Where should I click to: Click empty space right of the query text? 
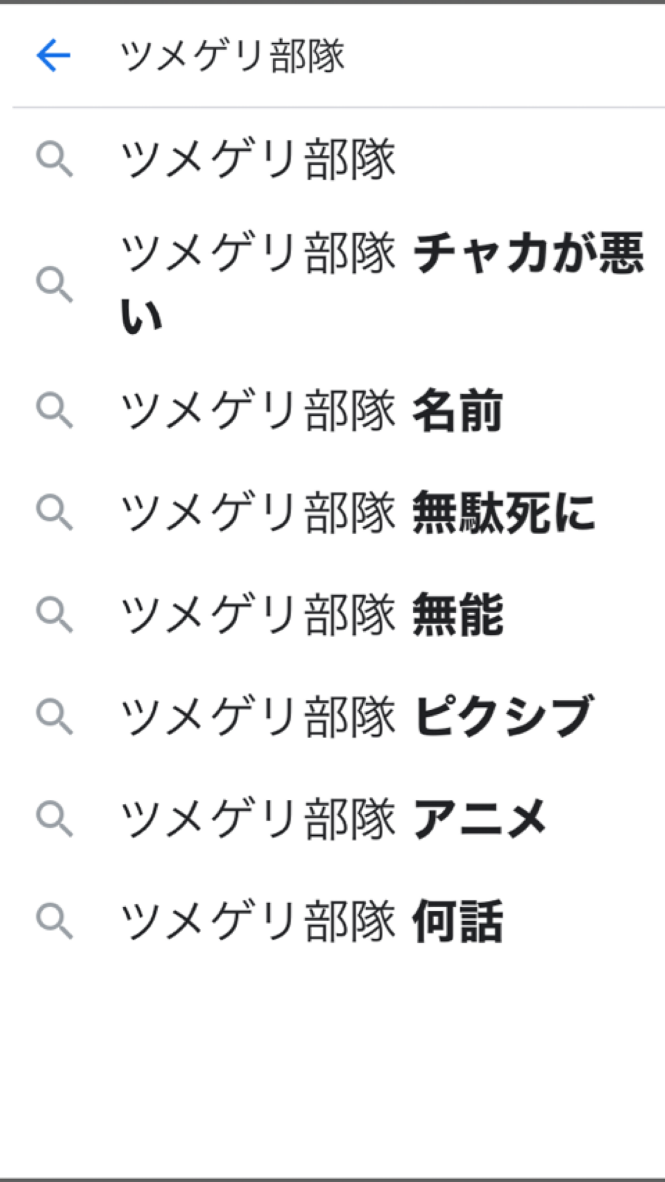pos(507,56)
